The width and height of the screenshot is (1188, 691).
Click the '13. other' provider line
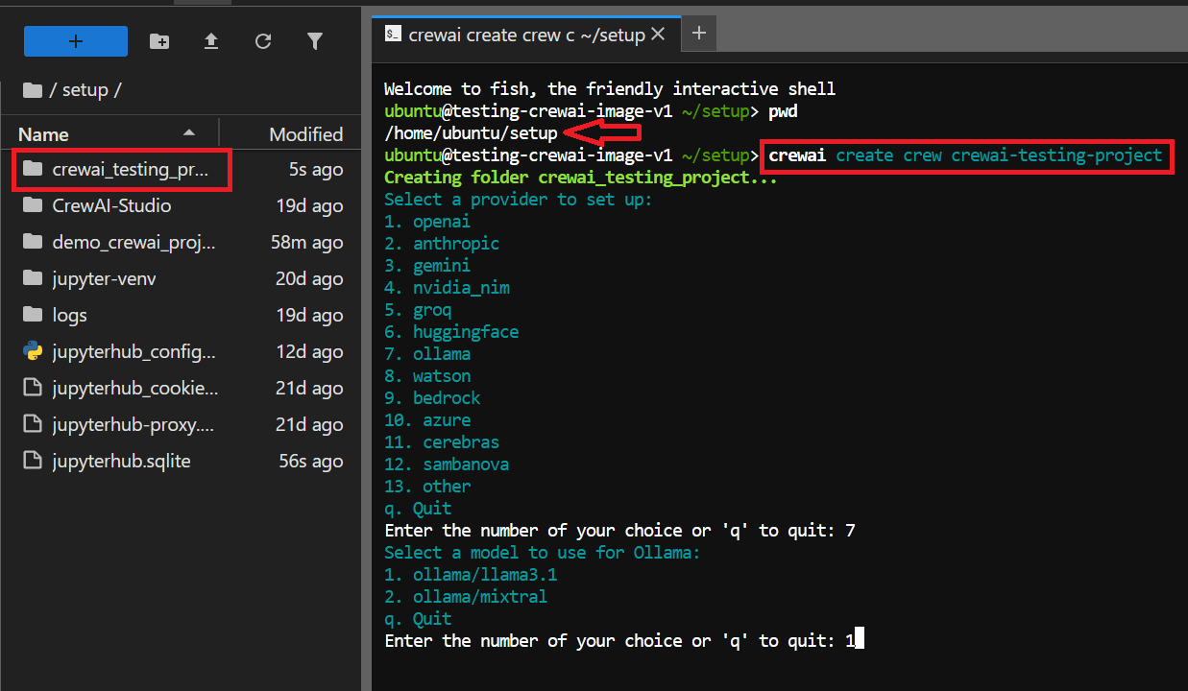(x=427, y=487)
